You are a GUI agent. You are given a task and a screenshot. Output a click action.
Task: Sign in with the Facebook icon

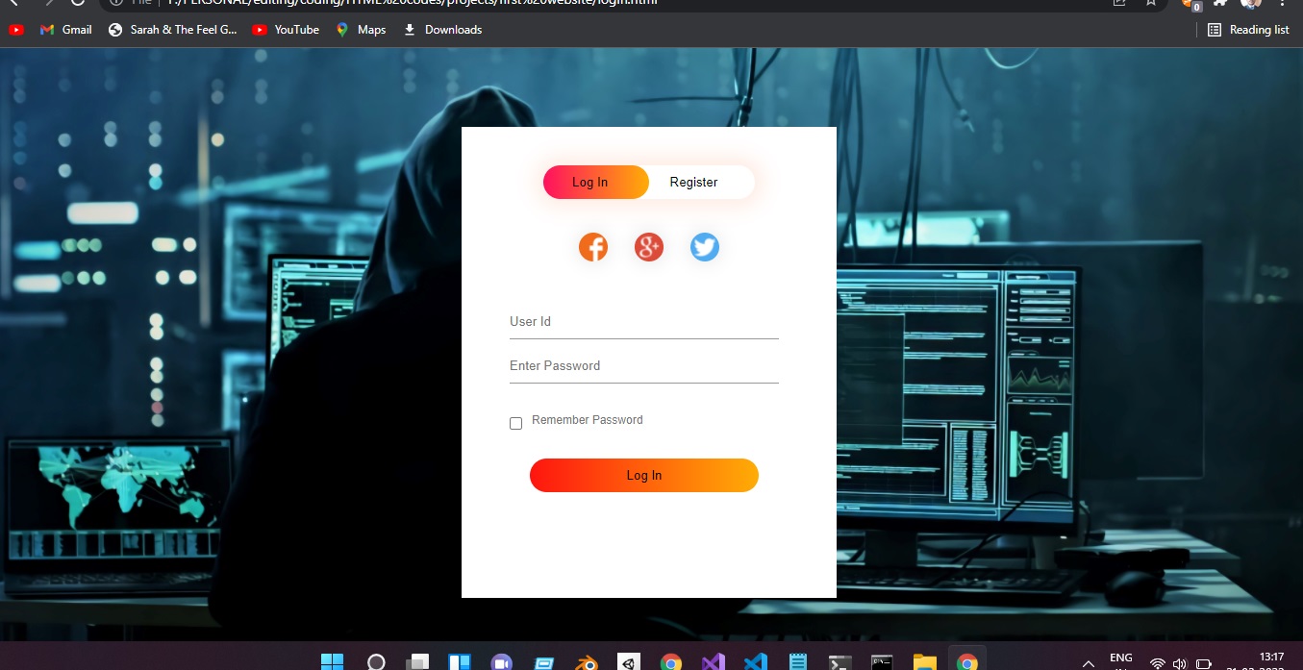(x=593, y=247)
